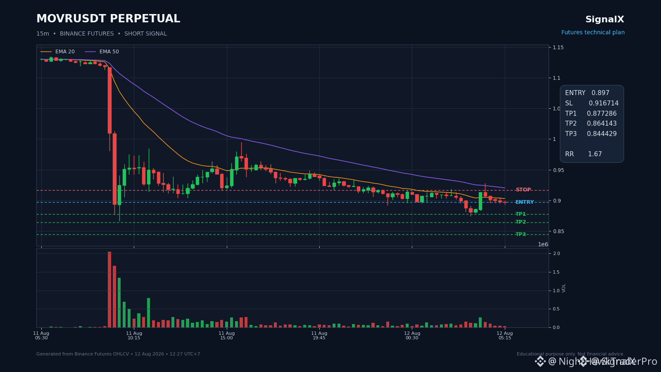Click the 1.15 price axis label
Screen dimensions: 661x372
click(x=558, y=48)
